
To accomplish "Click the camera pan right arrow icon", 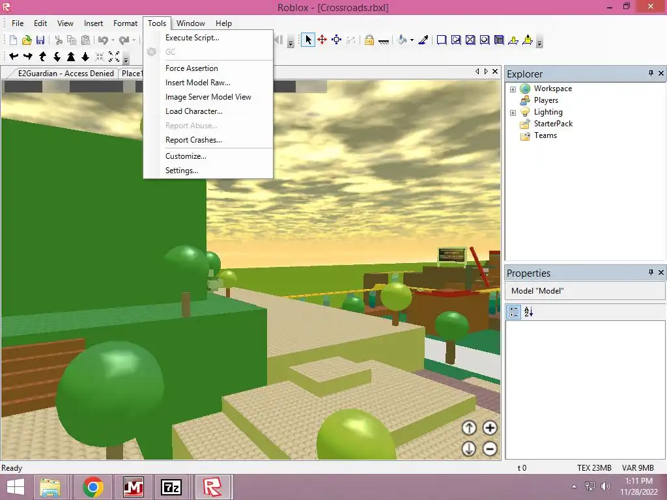I will [28, 56].
